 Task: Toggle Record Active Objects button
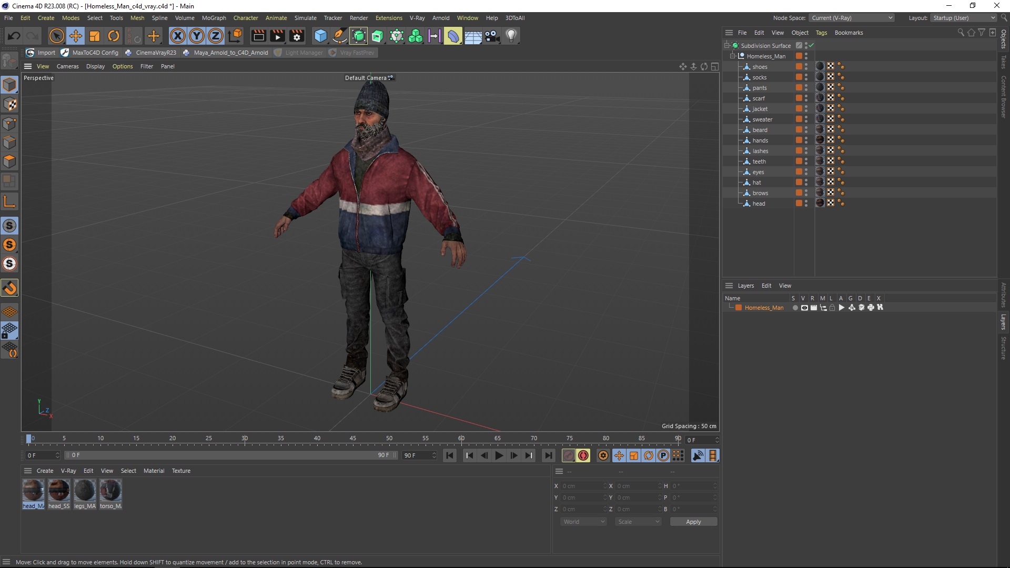pos(568,455)
